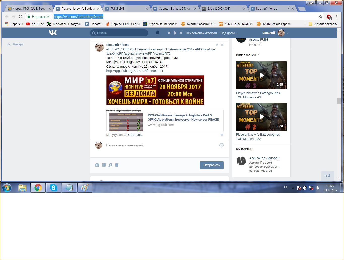Open the Оформление заказа bookmark
The width and height of the screenshot is (344, 260).
coord(160,24)
